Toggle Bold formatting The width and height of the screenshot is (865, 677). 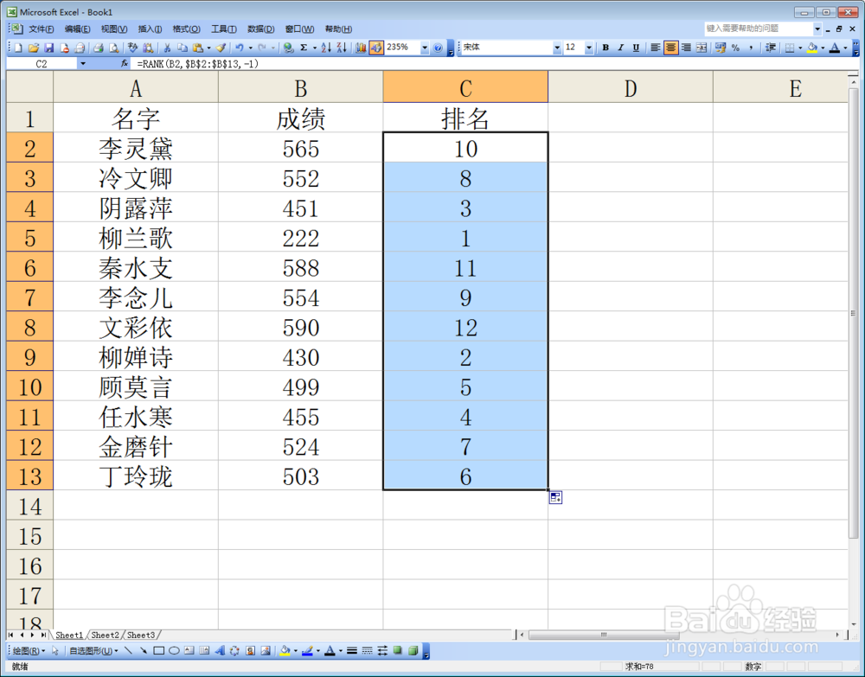pyautogui.click(x=605, y=48)
